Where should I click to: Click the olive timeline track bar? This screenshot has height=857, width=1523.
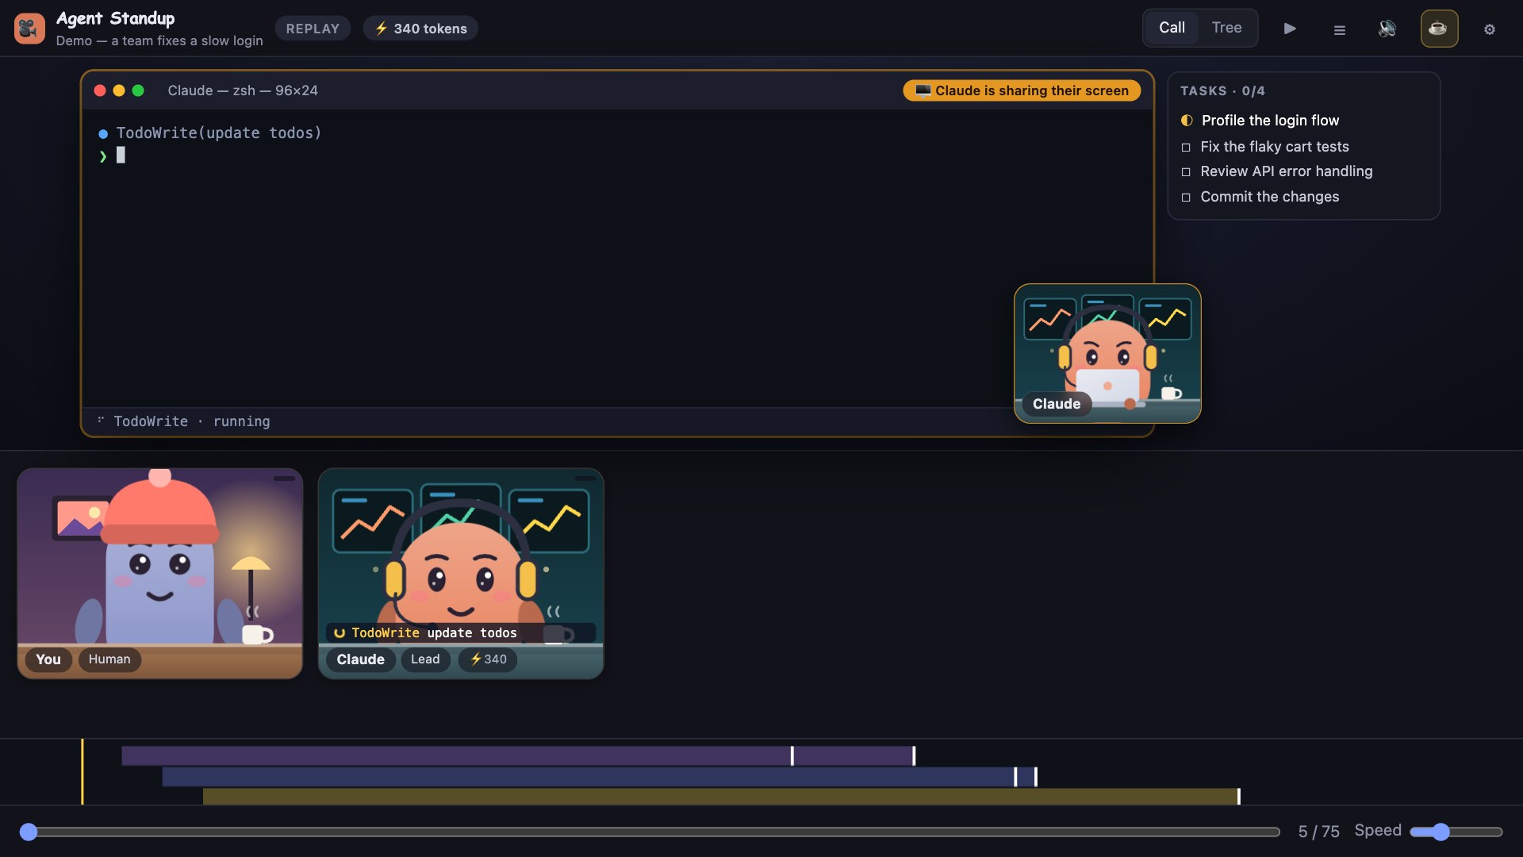(721, 797)
